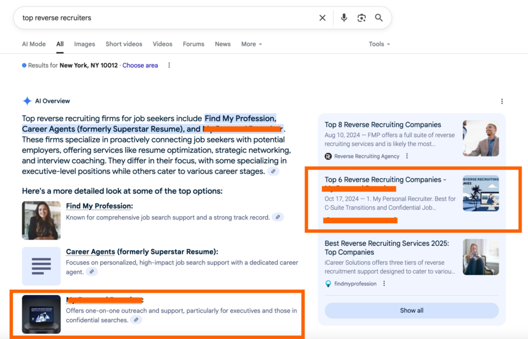Click the Reverse Recruiting Agency source name
The image size is (528, 339).
367,156
